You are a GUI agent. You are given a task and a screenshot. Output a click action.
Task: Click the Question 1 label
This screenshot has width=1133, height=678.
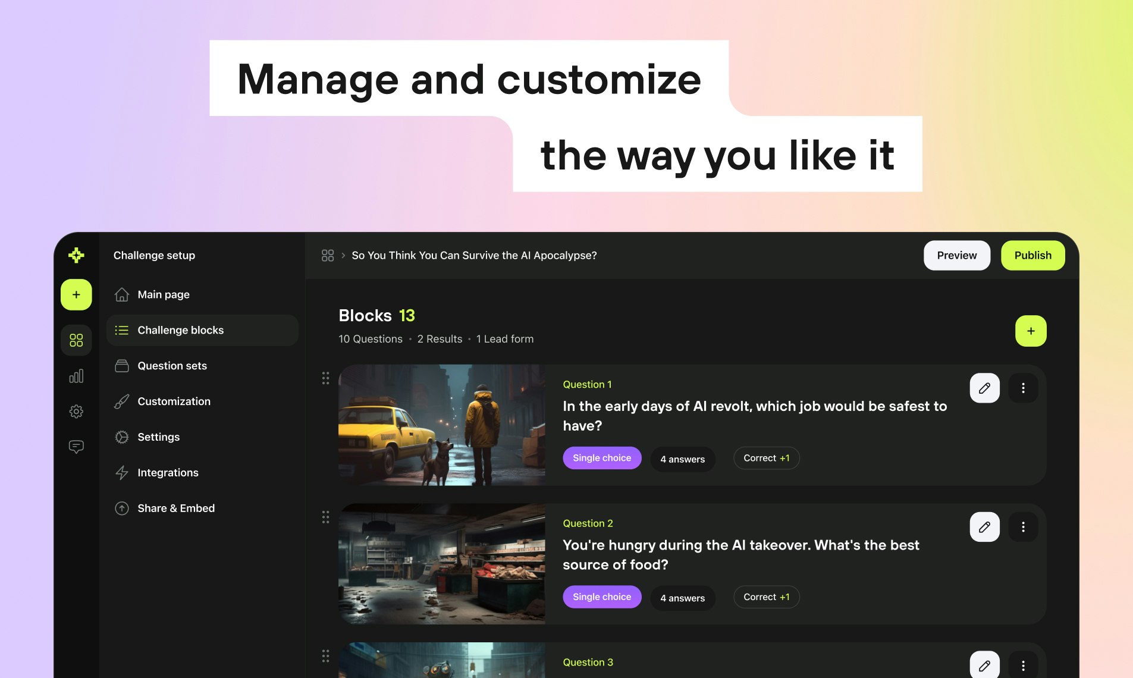click(587, 384)
